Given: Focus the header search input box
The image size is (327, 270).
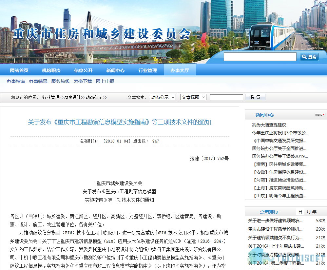Looking at the screenshot, I should [260, 57].
